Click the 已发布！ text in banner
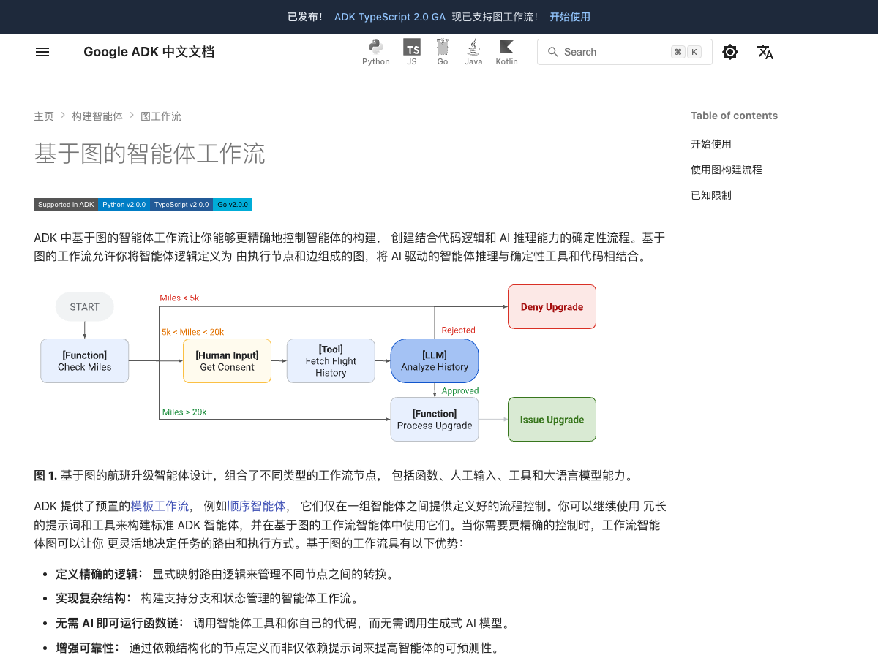The height and width of the screenshot is (658, 878). 306,17
